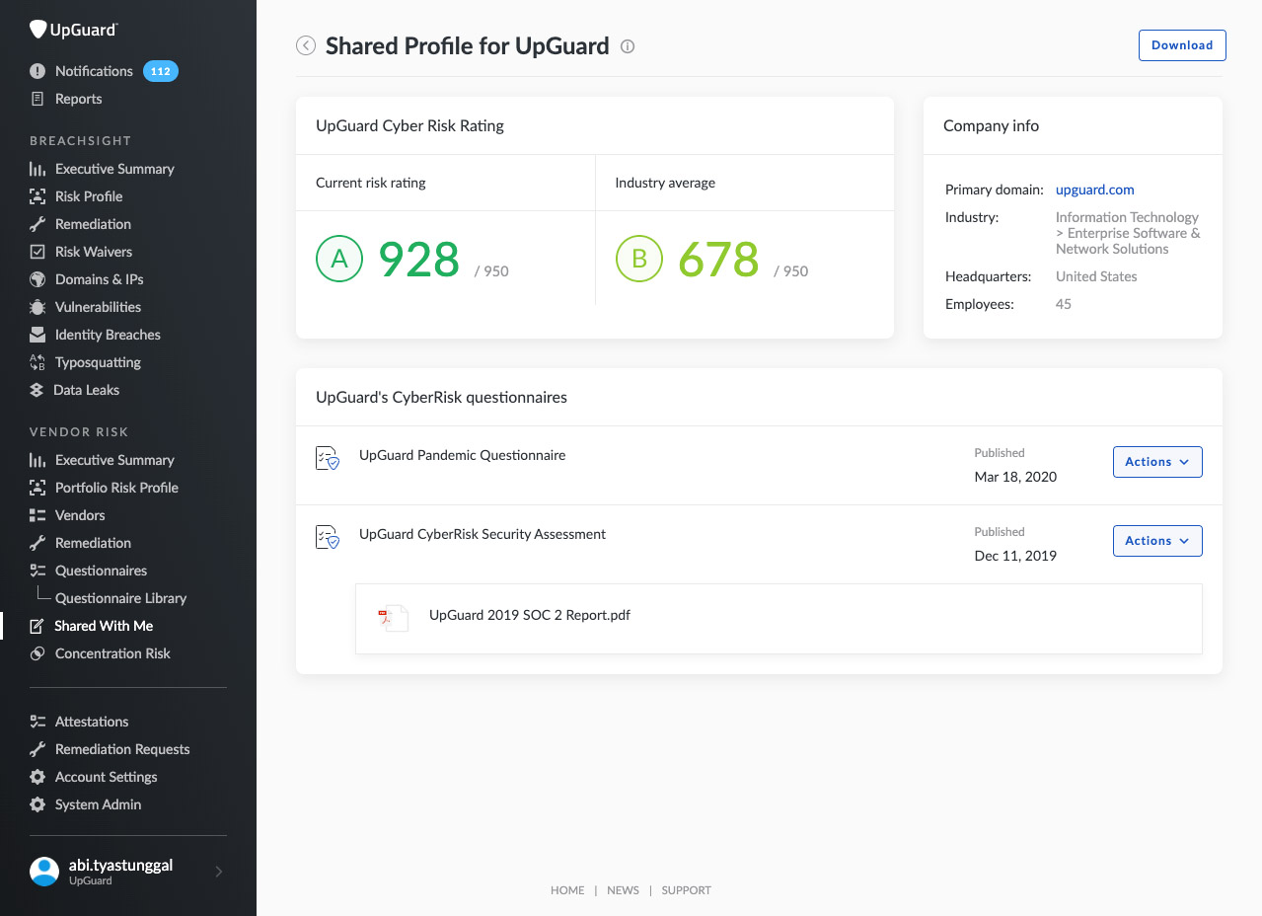Click the 112 notifications badge

coord(161,71)
